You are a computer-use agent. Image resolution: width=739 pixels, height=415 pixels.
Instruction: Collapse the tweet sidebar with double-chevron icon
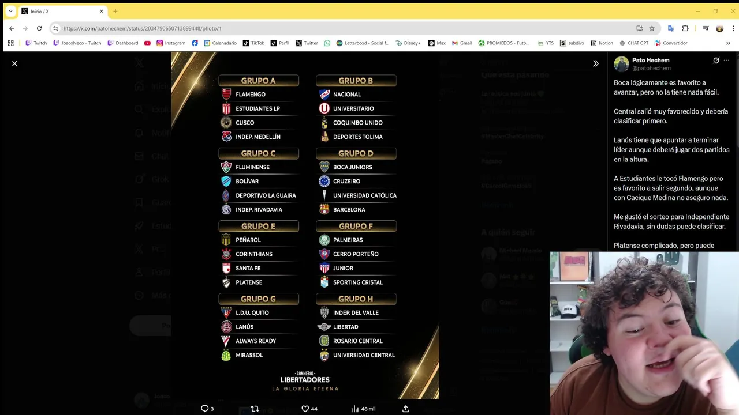coord(595,63)
